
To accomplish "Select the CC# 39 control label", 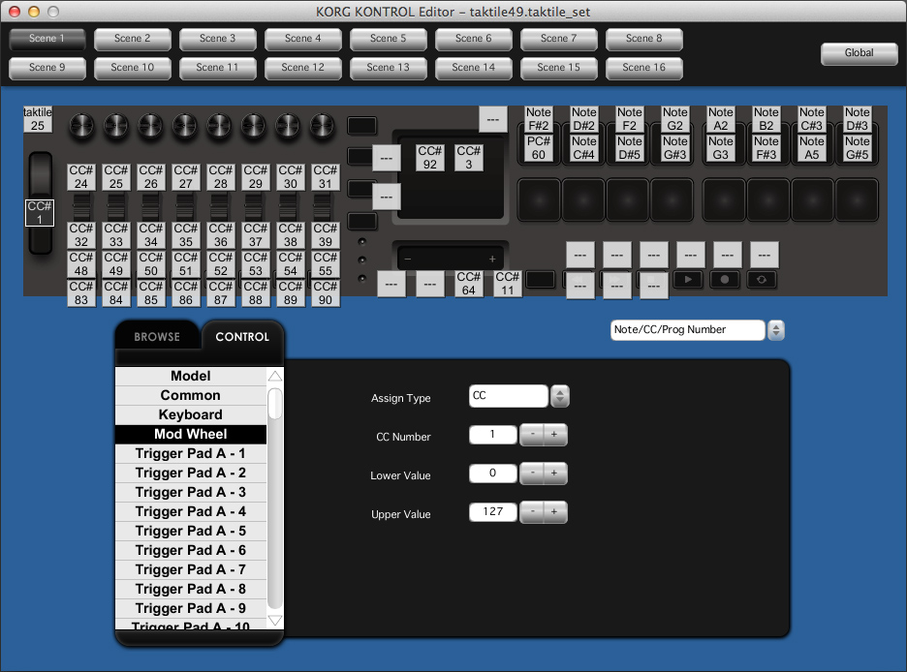I will [325, 235].
